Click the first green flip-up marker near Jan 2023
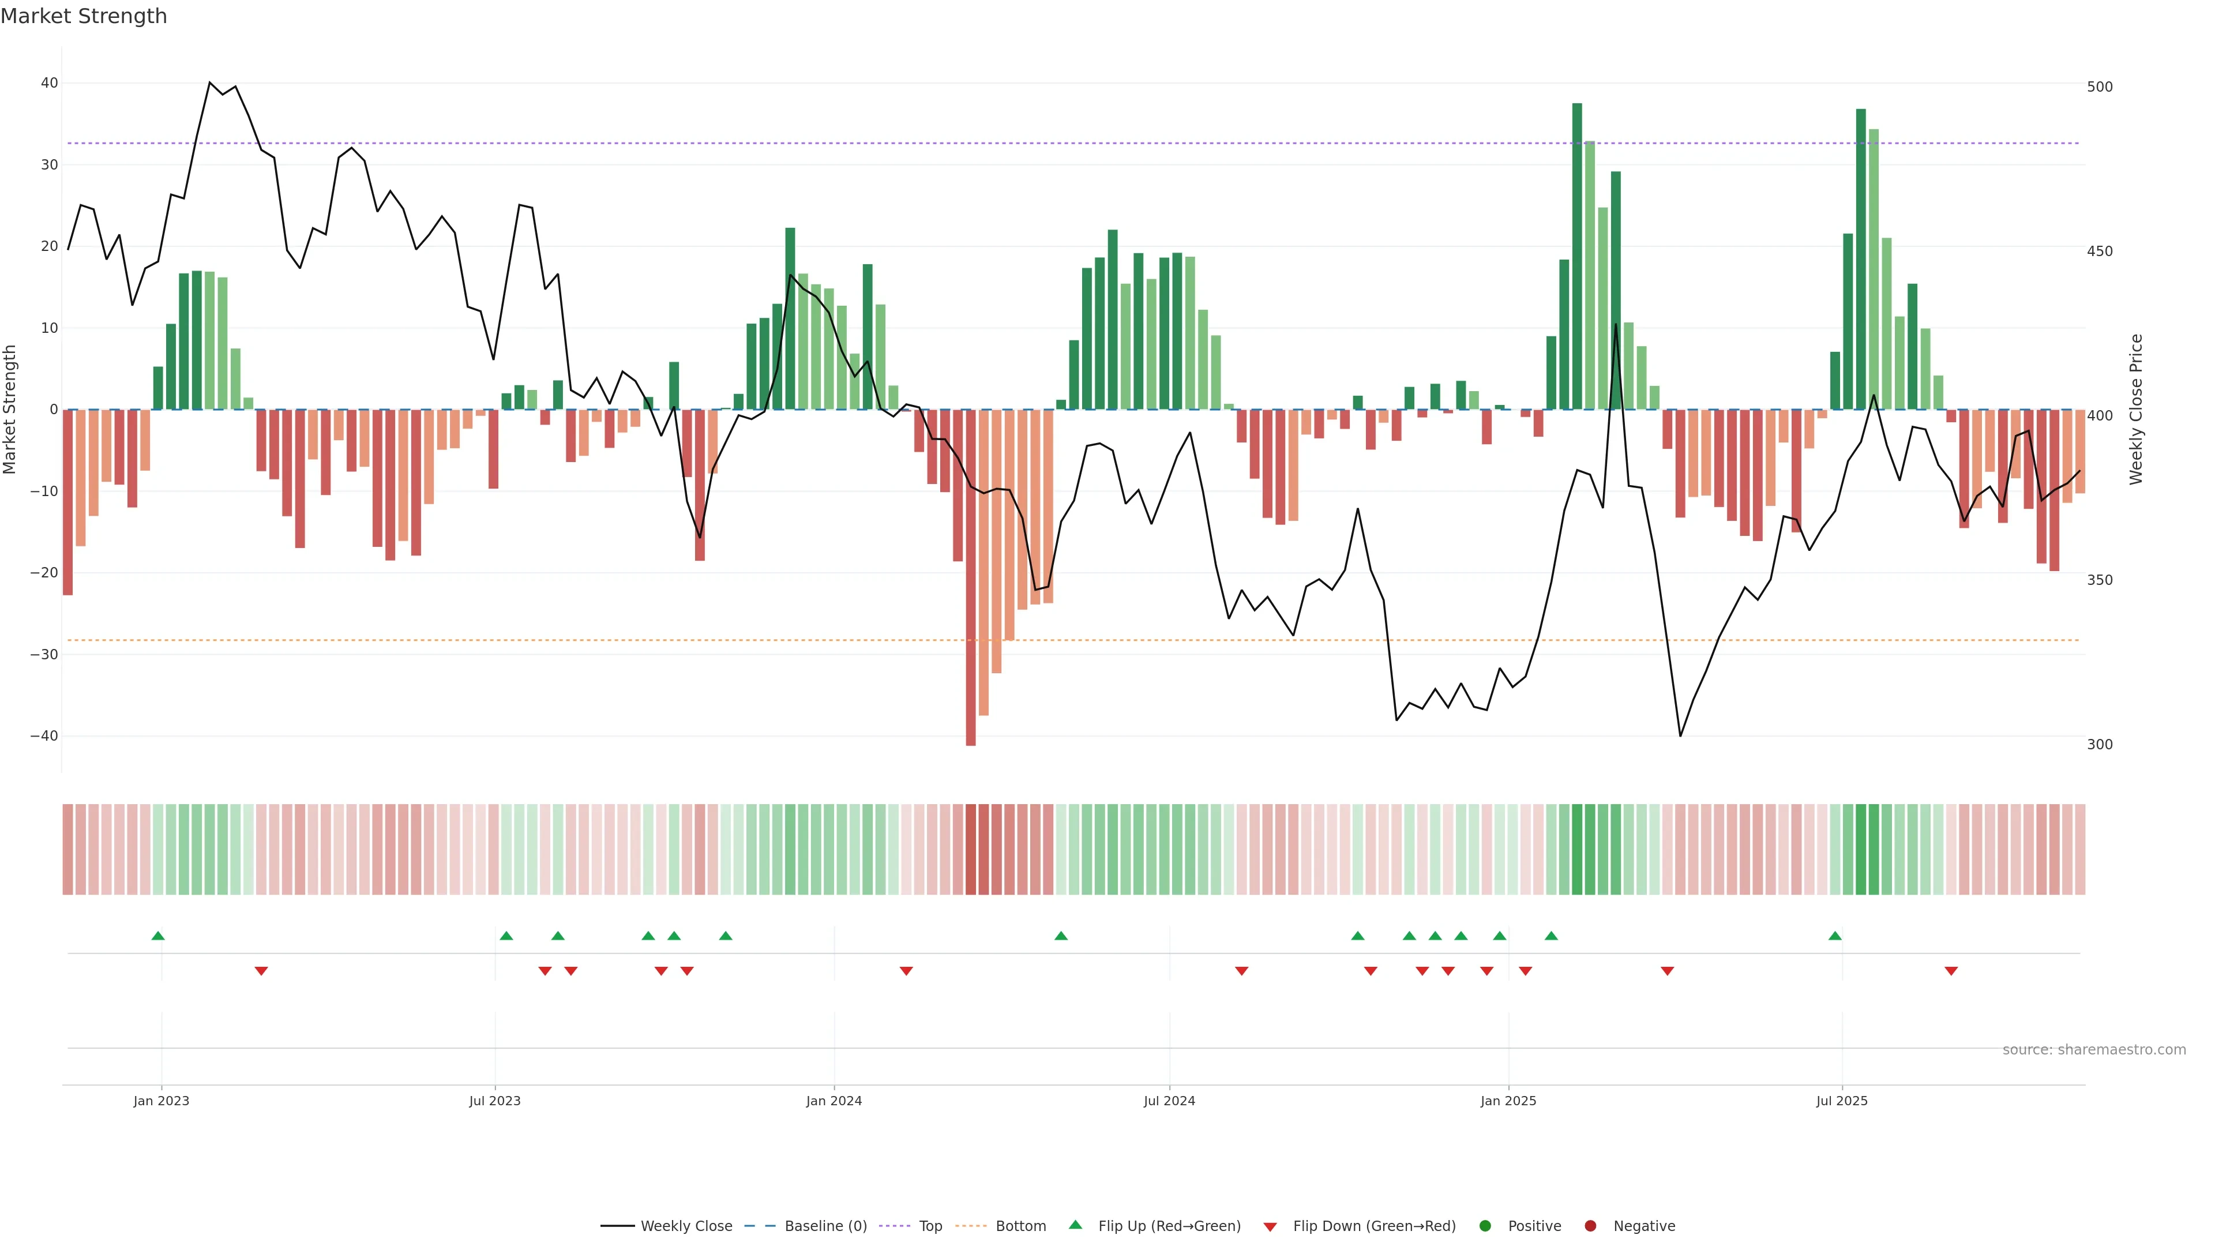 coord(158,936)
